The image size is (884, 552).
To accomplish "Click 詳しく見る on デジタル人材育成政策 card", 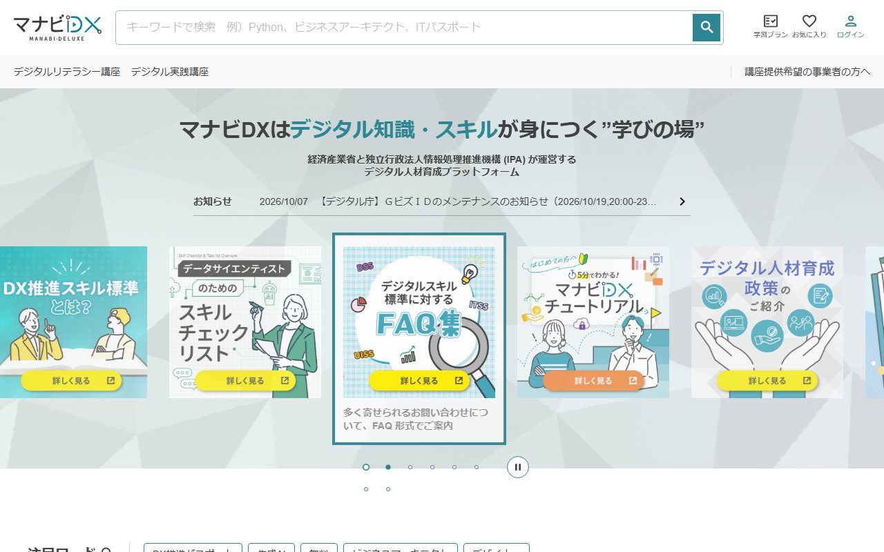I will (x=767, y=380).
